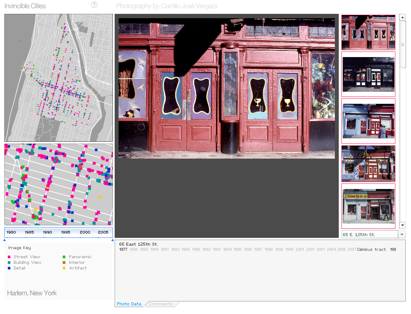
Task: Toggle Panoramic image key filter
Action: pyautogui.click(x=80, y=257)
